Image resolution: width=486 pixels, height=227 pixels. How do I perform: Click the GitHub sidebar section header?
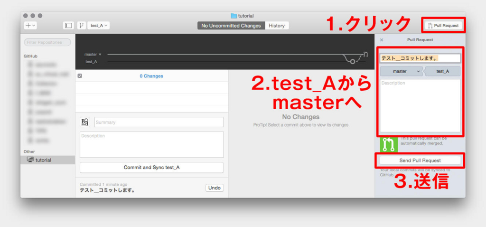click(31, 56)
